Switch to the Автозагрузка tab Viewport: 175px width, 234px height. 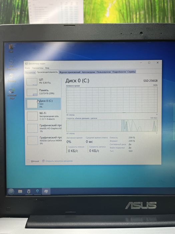tap(88, 72)
